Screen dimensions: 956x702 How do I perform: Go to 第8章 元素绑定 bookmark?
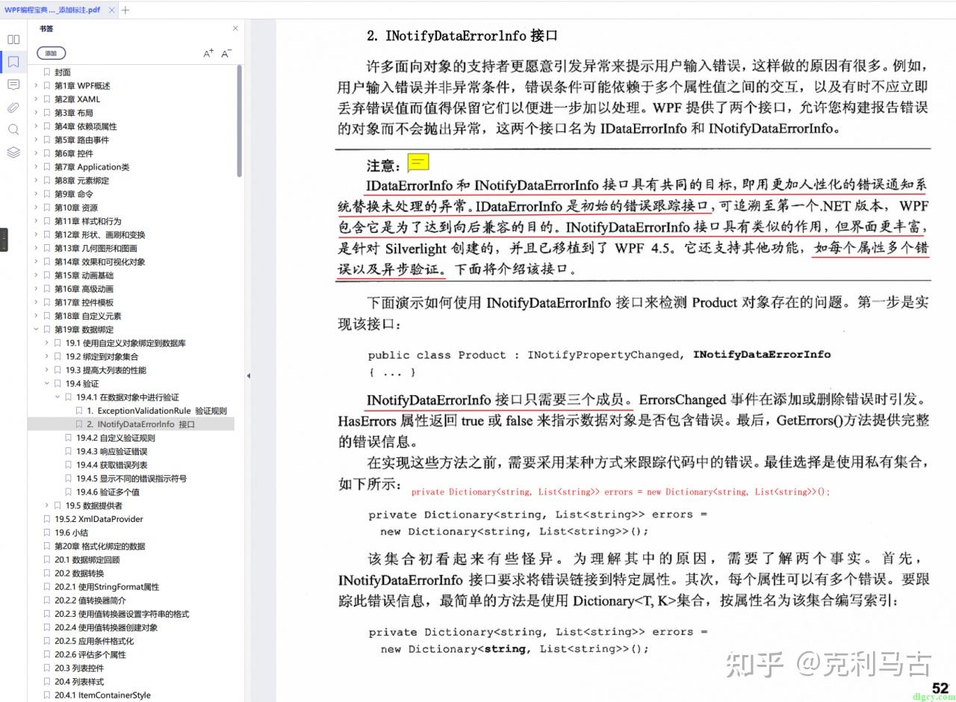(82, 181)
